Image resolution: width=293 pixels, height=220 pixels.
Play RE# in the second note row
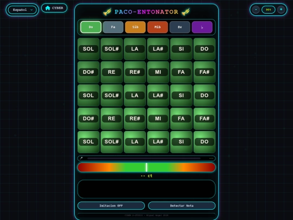tap(135, 72)
